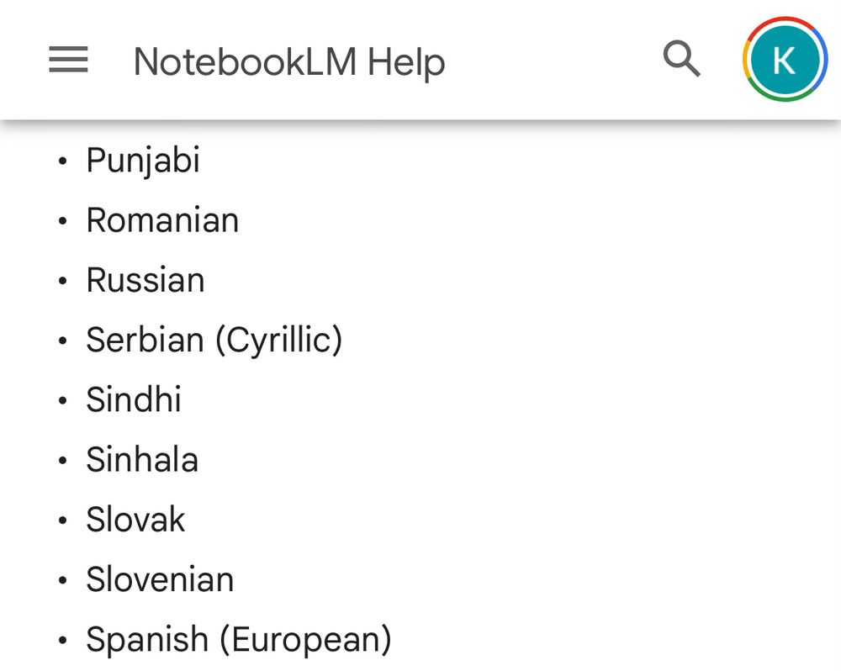
Task: Click the bullet point beside Russian
Action: click(63, 281)
